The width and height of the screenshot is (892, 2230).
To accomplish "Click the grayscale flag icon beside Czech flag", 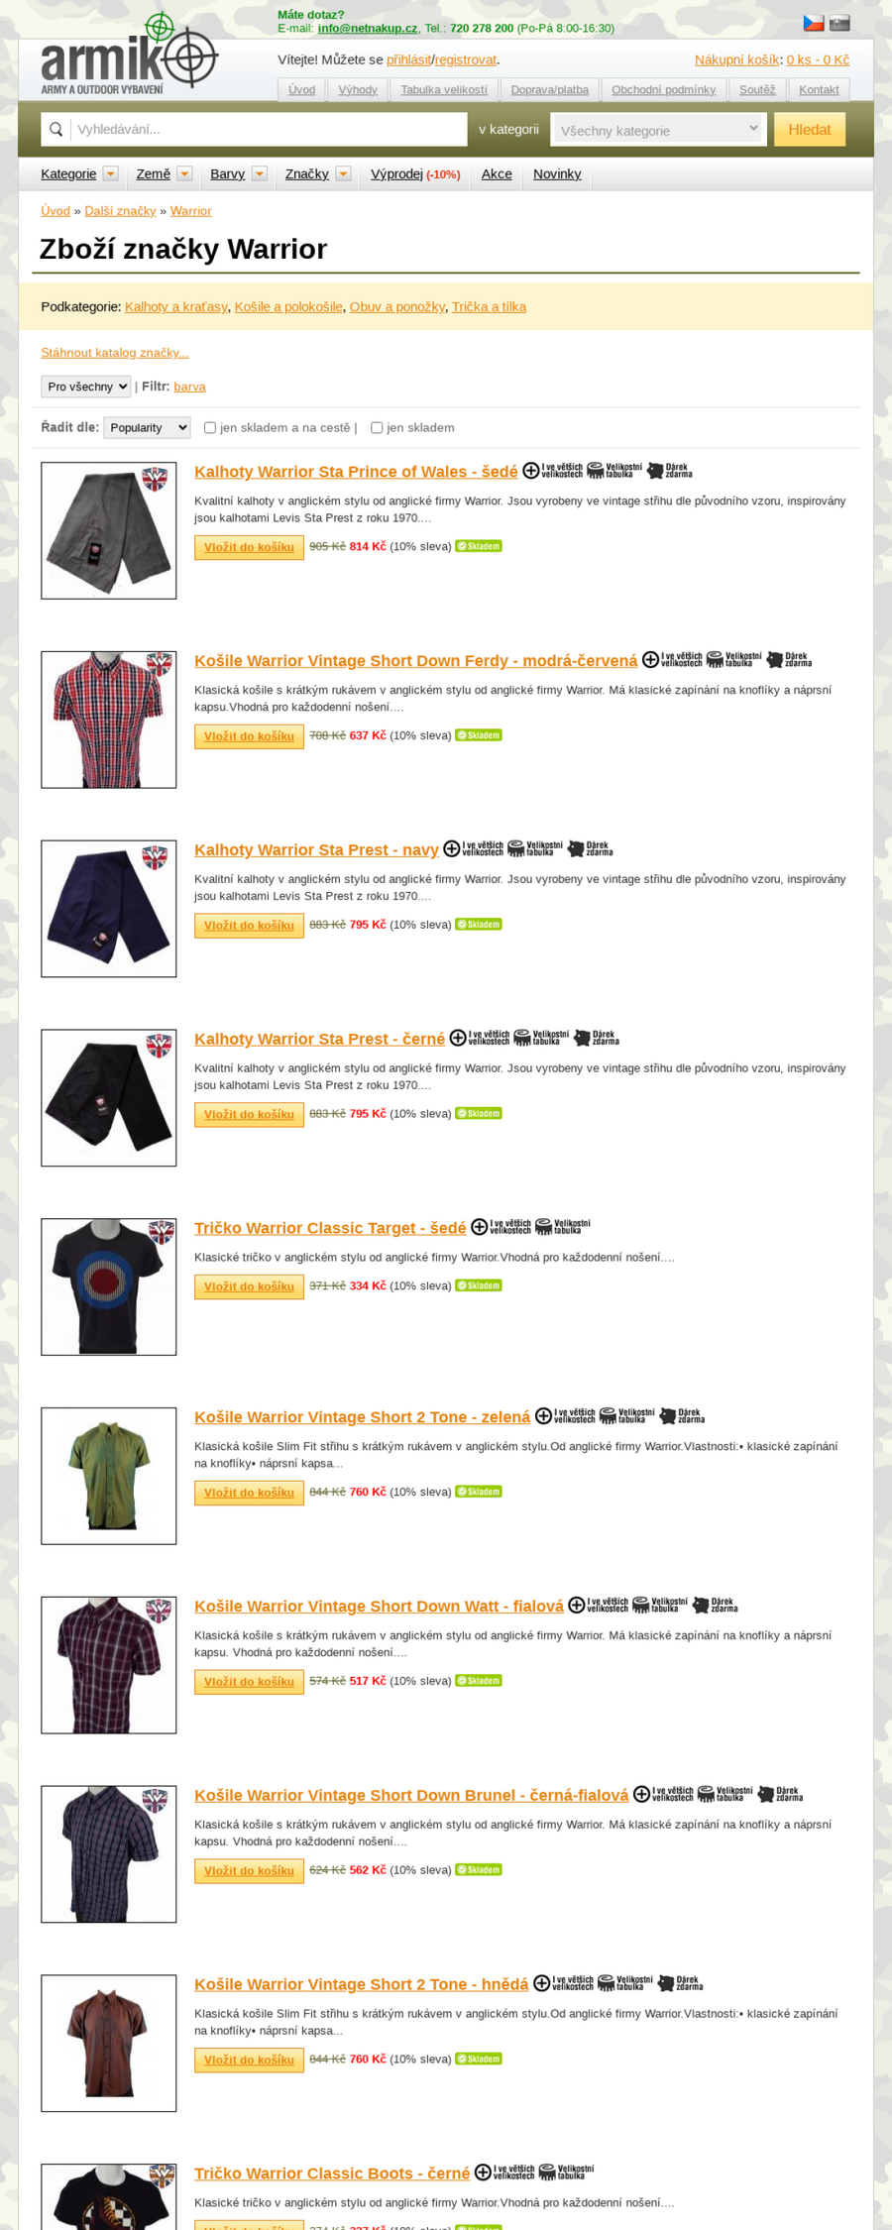I will tap(839, 23).
